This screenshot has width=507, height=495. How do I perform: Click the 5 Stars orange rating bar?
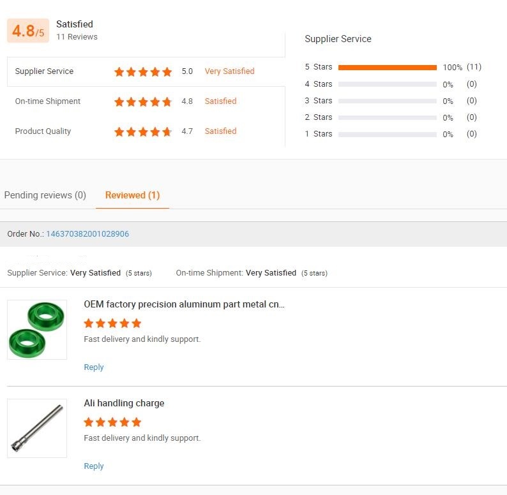coord(387,67)
